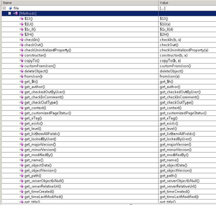This screenshot has height=205, width=216.
Task: Click the deleteObject() method icon
Action: [21, 71]
